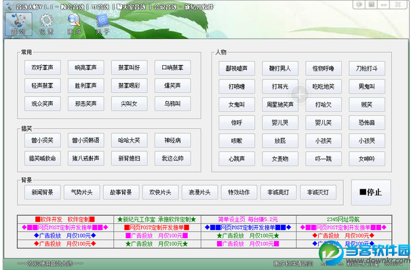Click the 尖叫女 scream button

(x=130, y=104)
